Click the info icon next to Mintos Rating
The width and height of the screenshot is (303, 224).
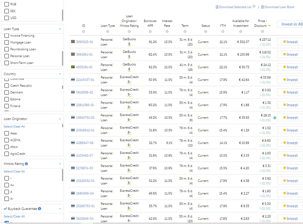[x=26, y=164]
